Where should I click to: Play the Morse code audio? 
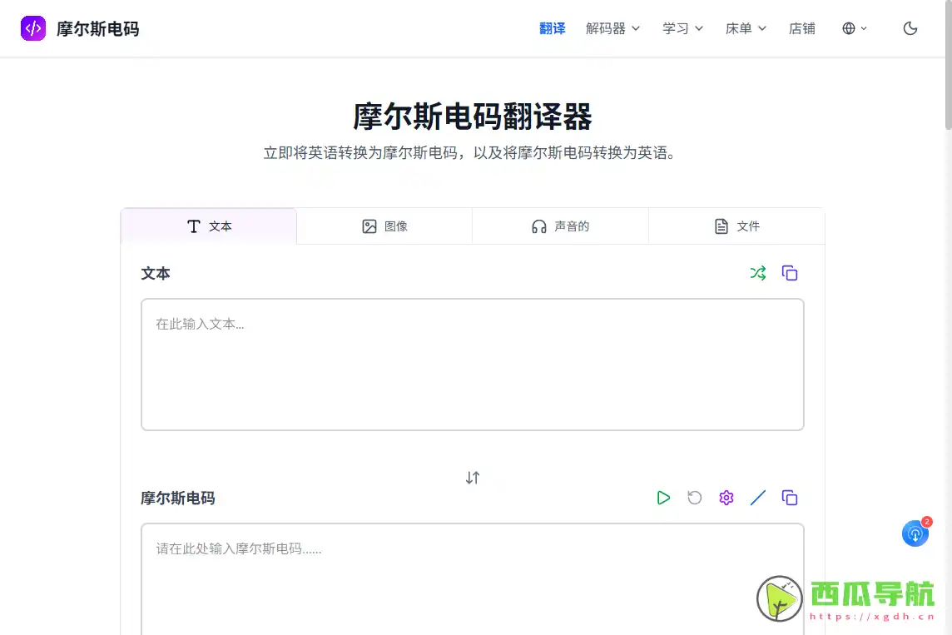[663, 498]
